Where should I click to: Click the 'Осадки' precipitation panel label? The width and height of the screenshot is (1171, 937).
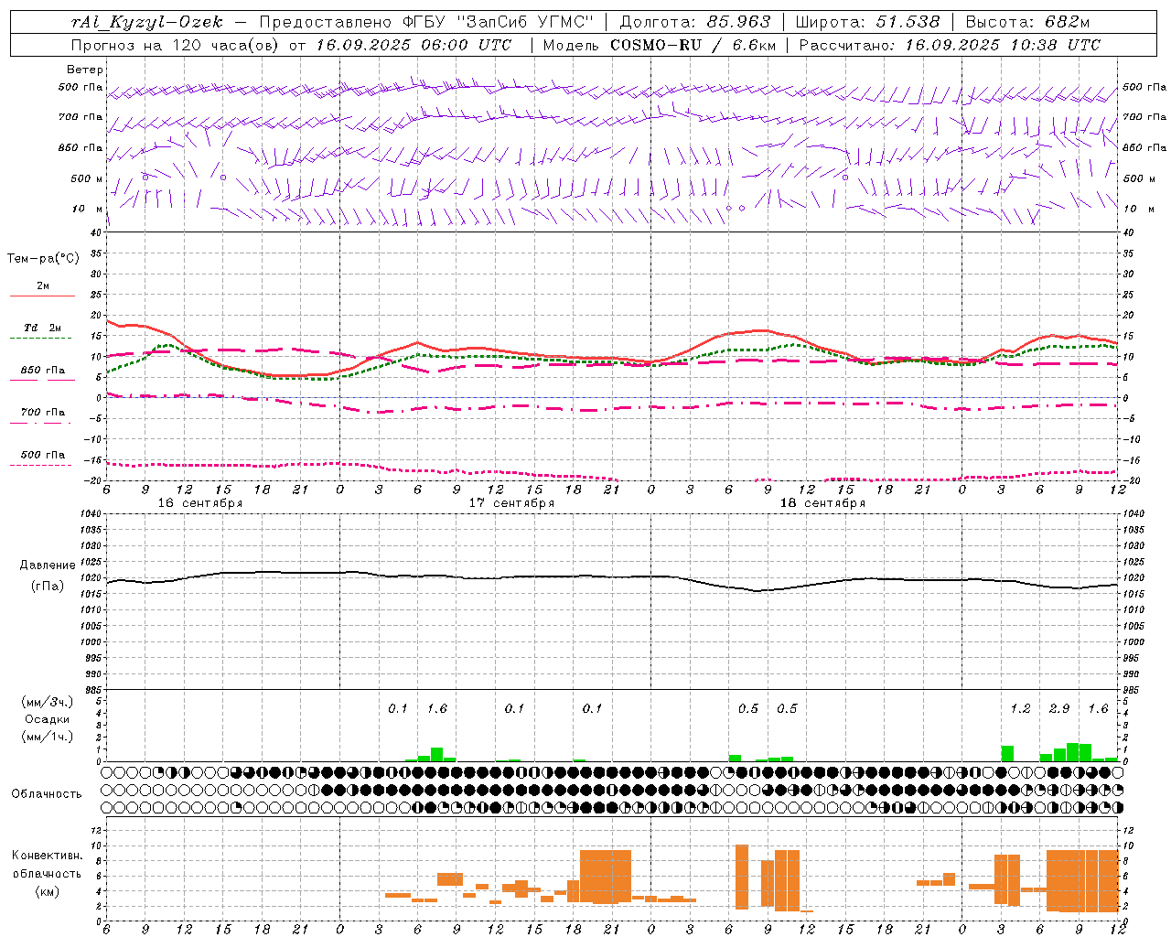point(47,719)
